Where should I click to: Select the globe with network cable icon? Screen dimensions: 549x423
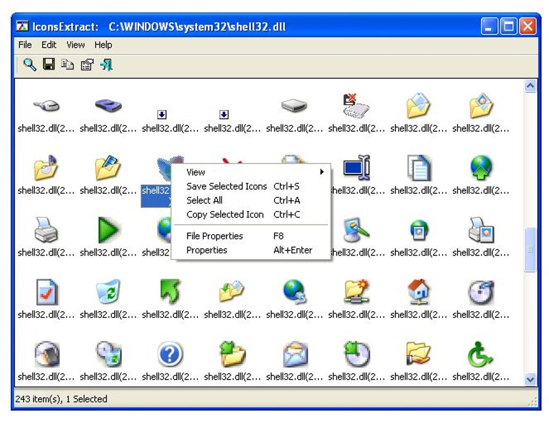(294, 292)
